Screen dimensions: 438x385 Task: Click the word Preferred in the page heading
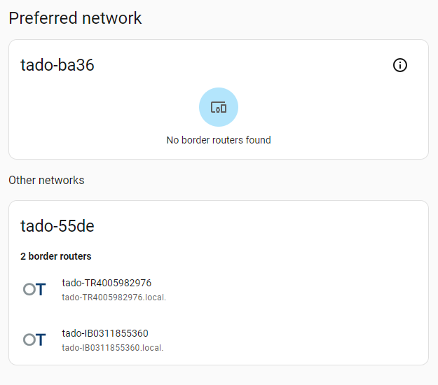pyautogui.click(x=41, y=18)
